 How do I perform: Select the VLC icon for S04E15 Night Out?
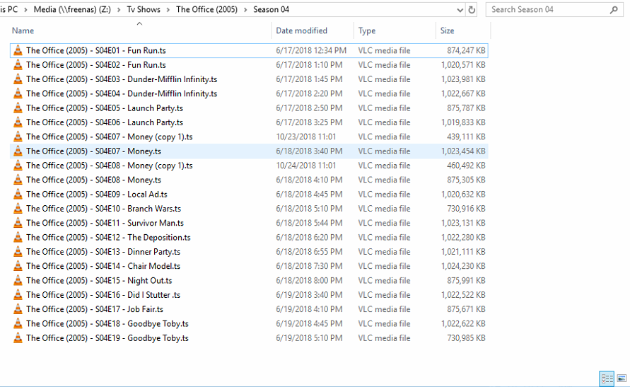[18, 280]
